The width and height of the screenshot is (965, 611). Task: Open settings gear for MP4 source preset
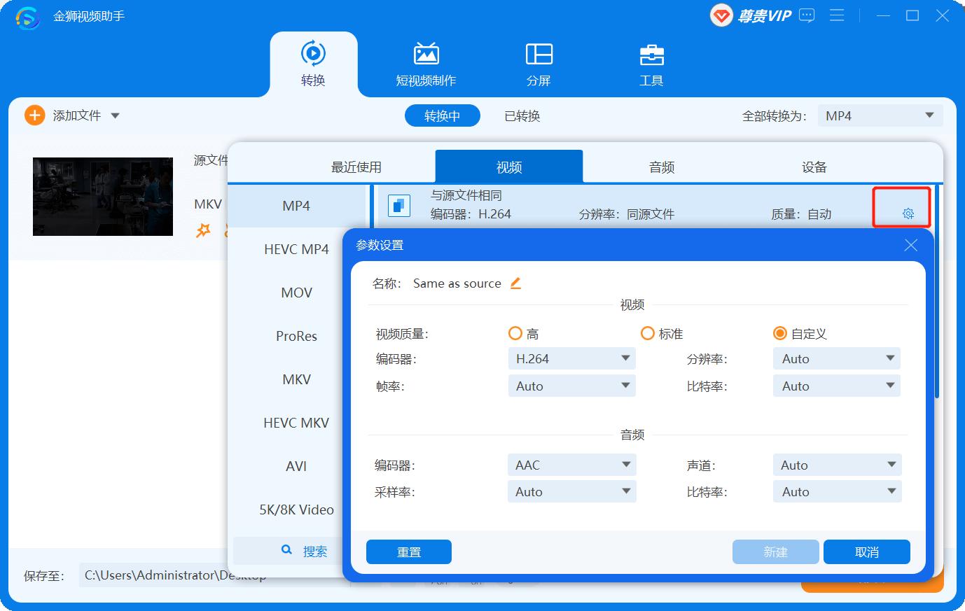tap(908, 213)
